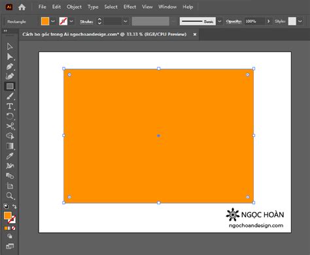
Task: Select the Scissors tool
Action: coord(10,126)
